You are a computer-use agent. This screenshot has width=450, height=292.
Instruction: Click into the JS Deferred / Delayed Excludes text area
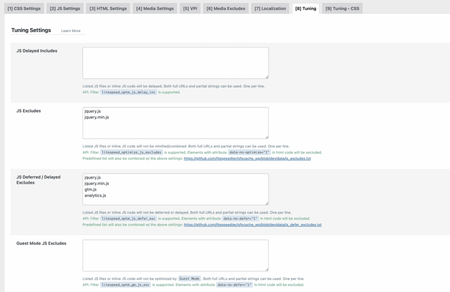[175, 189]
